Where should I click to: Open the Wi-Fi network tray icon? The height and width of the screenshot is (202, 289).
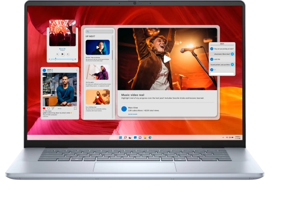click(227, 137)
